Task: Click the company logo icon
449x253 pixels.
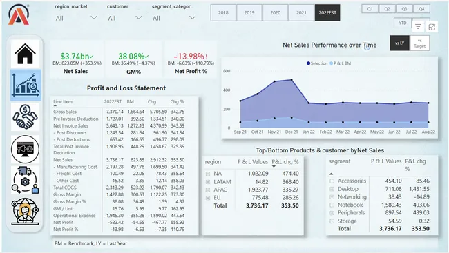Action: 19,15
